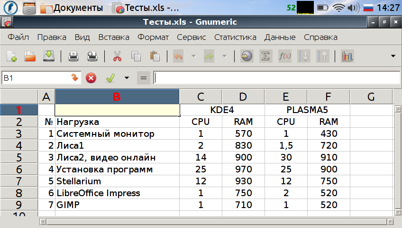This screenshot has width=402, height=228.
Task: Select the Системный монитор cell
Action: point(117,134)
